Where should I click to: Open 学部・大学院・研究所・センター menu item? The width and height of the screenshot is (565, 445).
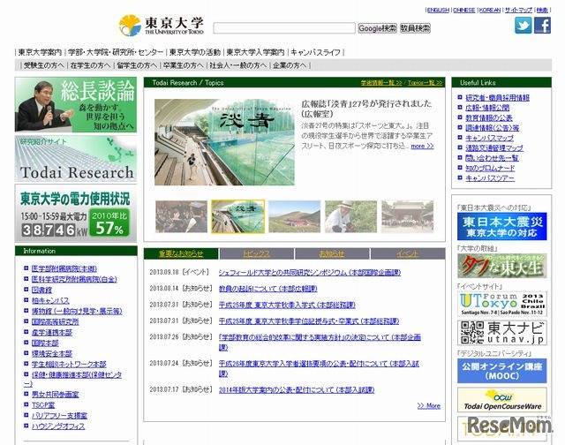(x=116, y=52)
